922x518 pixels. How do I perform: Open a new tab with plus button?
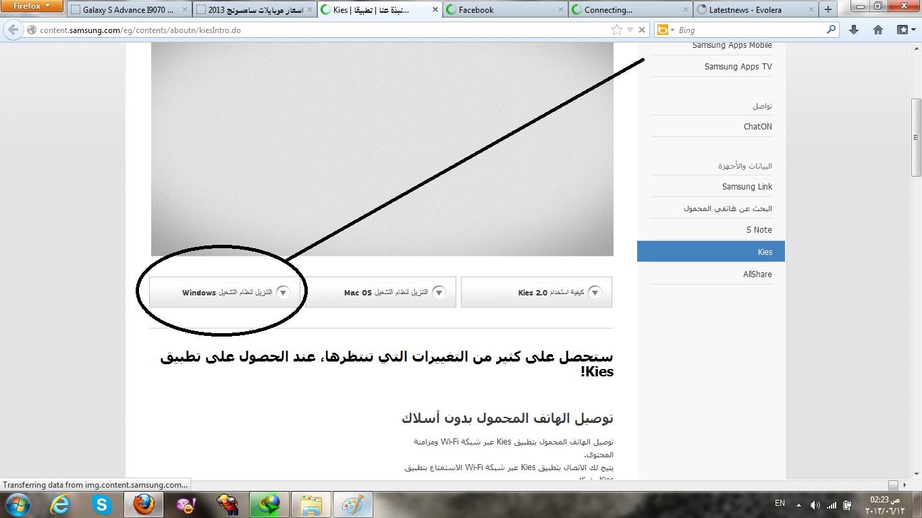(x=828, y=9)
